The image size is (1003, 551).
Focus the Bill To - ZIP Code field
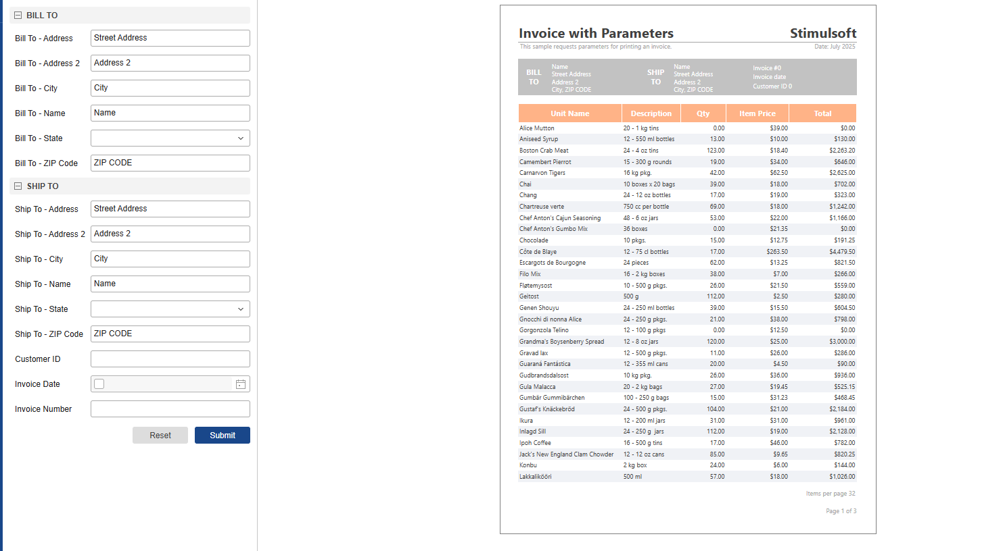pos(170,163)
